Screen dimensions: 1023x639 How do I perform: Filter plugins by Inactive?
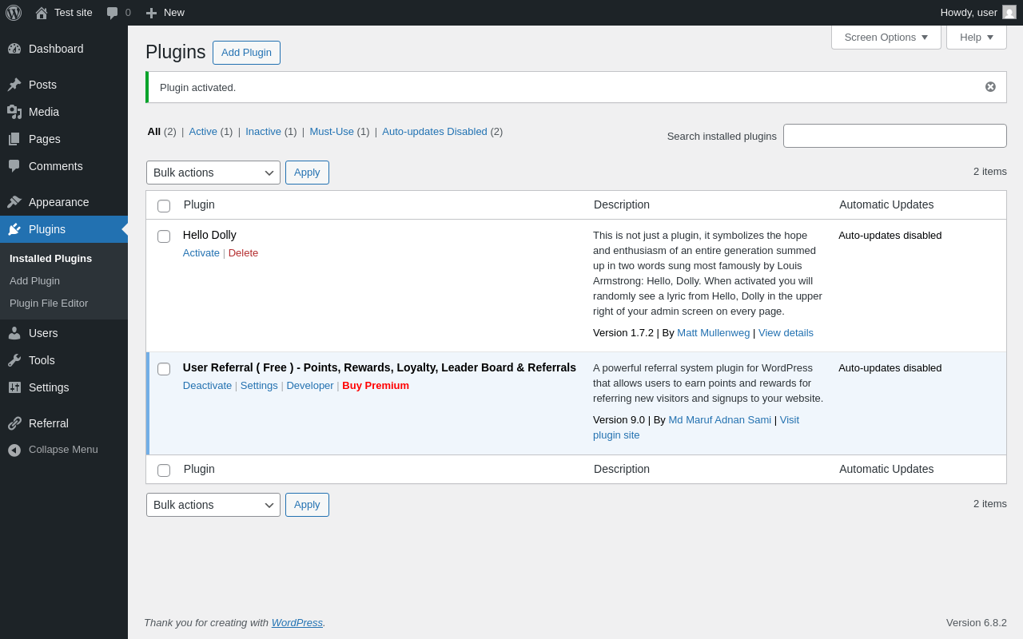pyautogui.click(x=264, y=132)
